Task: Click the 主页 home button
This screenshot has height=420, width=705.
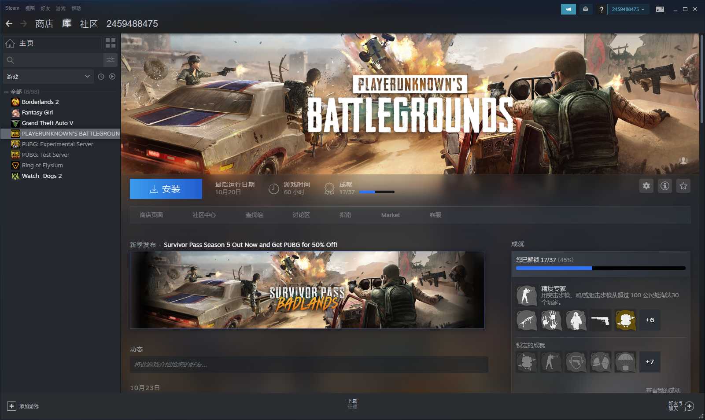Action: [52, 43]
